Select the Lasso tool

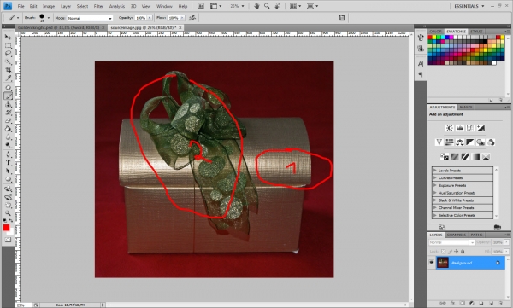9,53
